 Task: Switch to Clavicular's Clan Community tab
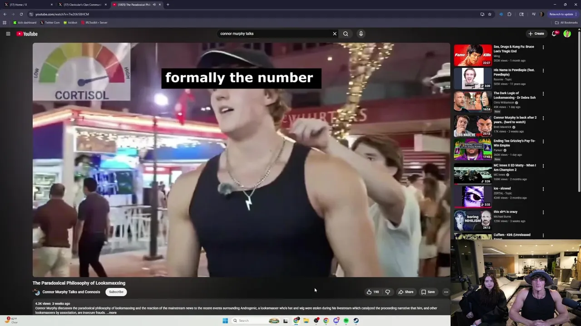tap(83, 5)
